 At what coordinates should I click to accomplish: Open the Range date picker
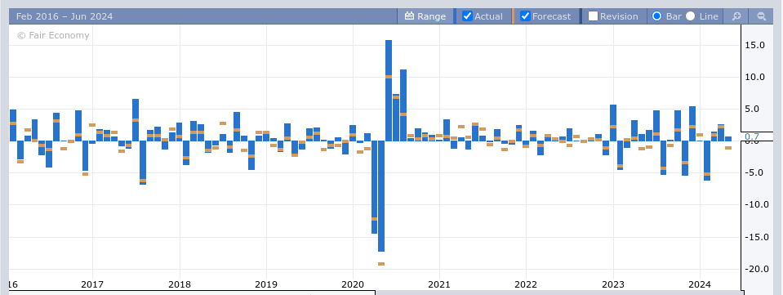(x=425, y=16)
